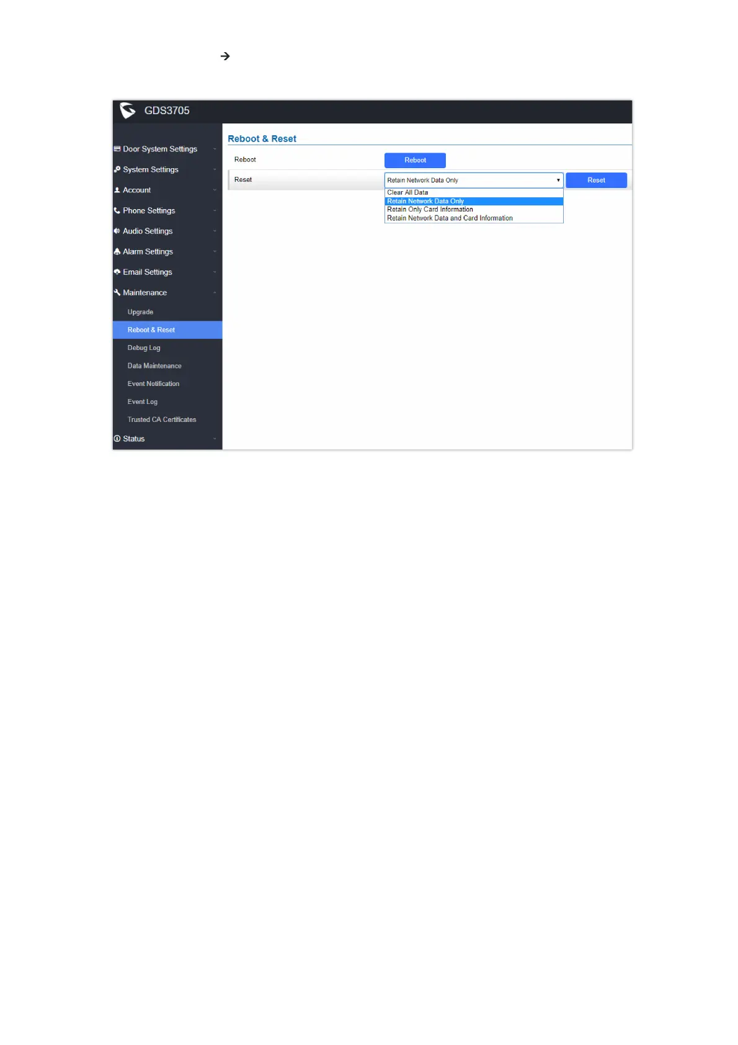Open Data Maintenance submenu item
Viewport: 738px width, 1045px height.
(154, 366)
